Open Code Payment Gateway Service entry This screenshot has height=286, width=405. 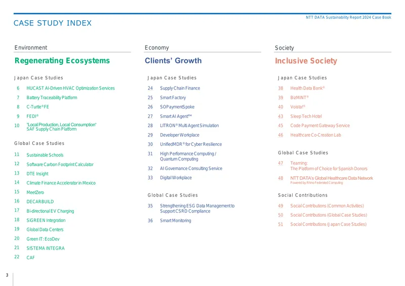click(320, 126)
